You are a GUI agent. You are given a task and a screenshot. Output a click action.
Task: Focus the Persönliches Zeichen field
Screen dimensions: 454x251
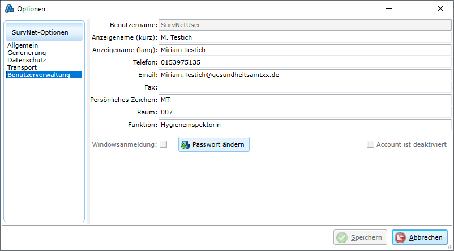click(x=305, y=100)
